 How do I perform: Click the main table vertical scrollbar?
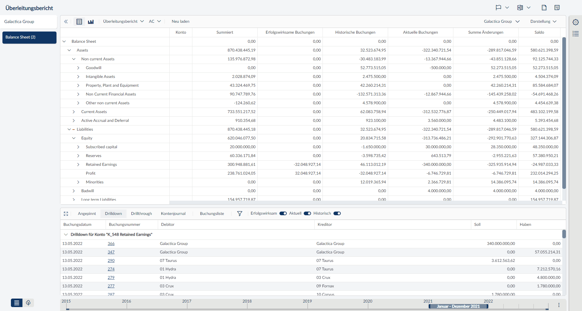[564, 113]
